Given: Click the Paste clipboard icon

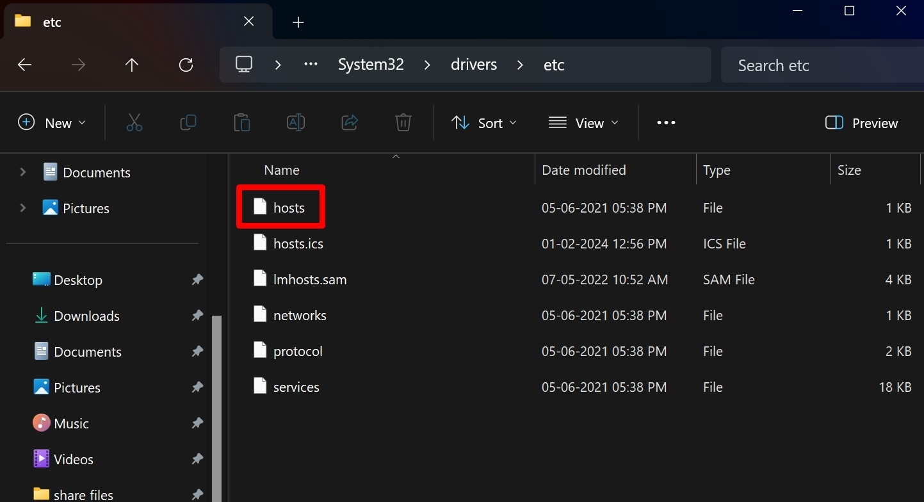Looking at the screenshot, I should click(x=241, y=122).
